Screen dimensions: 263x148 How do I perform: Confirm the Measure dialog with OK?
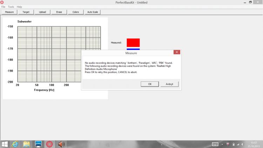coord(150,84)
